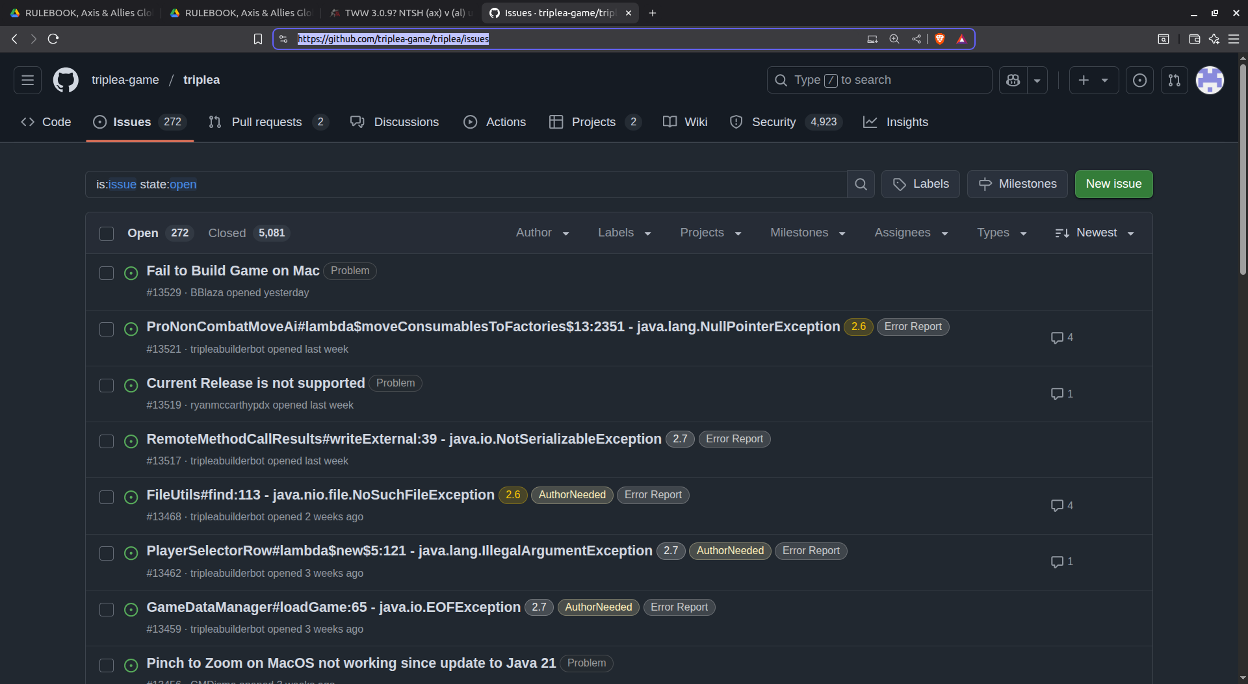This screenshot has height=684, width=1248.
Task: Open the Copilot chat icon
Action: point(1013,80)
